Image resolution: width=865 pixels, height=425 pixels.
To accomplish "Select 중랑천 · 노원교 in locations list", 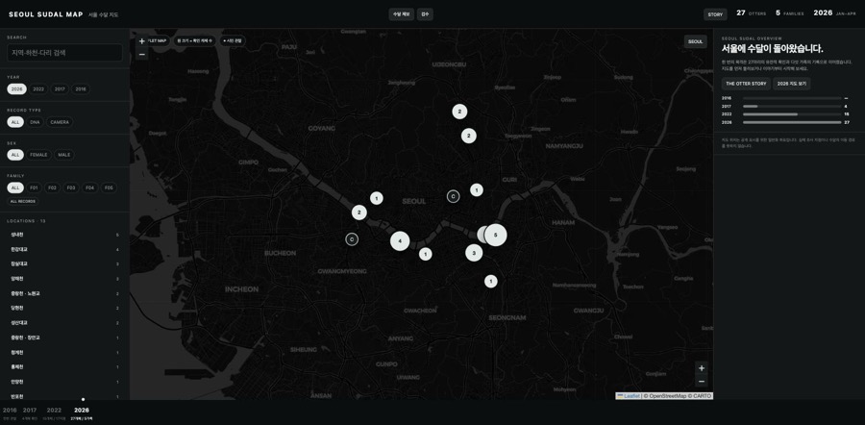I will click(64, 293).
